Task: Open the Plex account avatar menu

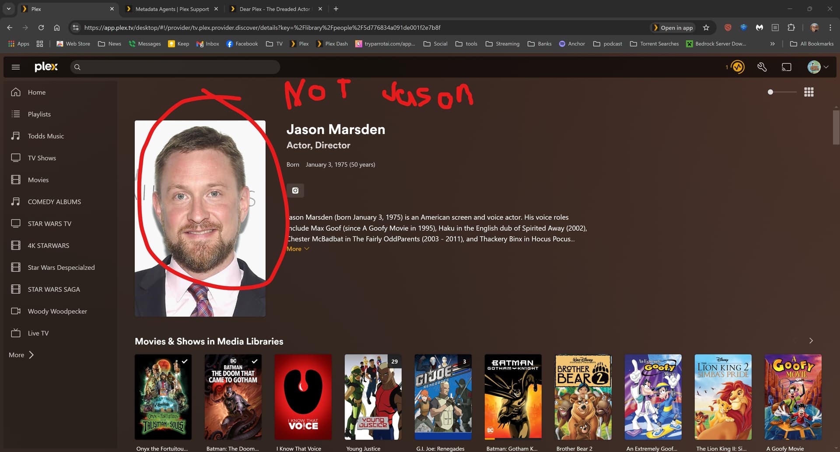Action: coord(818,67)
